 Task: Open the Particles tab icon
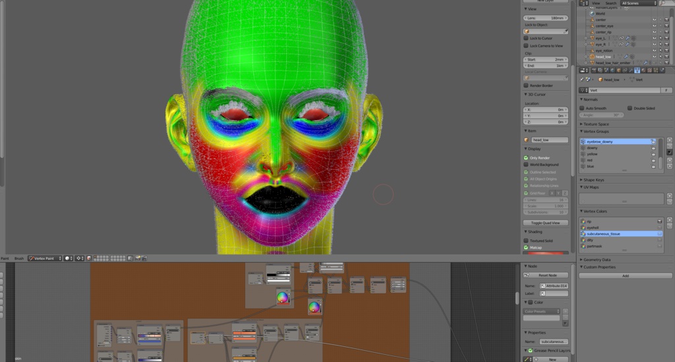tap(656, 70)
